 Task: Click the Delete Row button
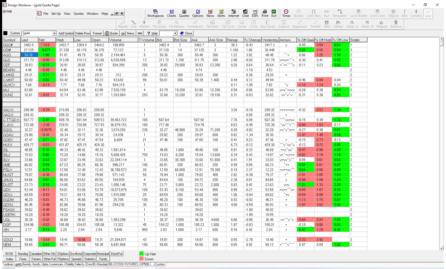coord(83,33)
